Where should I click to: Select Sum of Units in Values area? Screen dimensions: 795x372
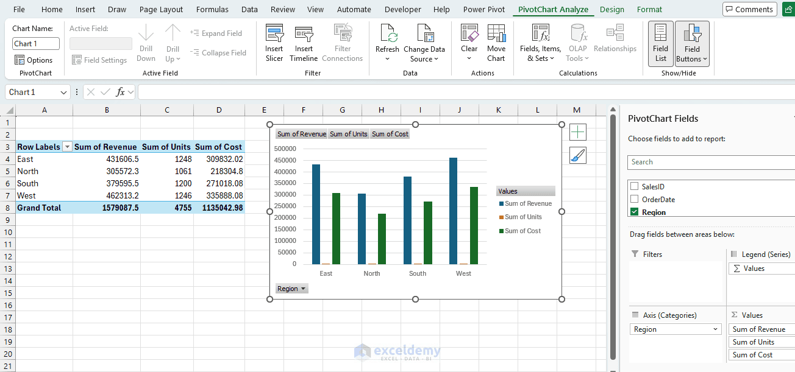click(x=761, y=342)
